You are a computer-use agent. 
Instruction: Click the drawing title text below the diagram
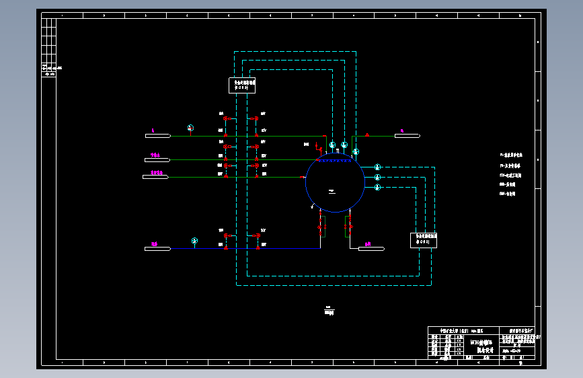[x=329, y=311]
